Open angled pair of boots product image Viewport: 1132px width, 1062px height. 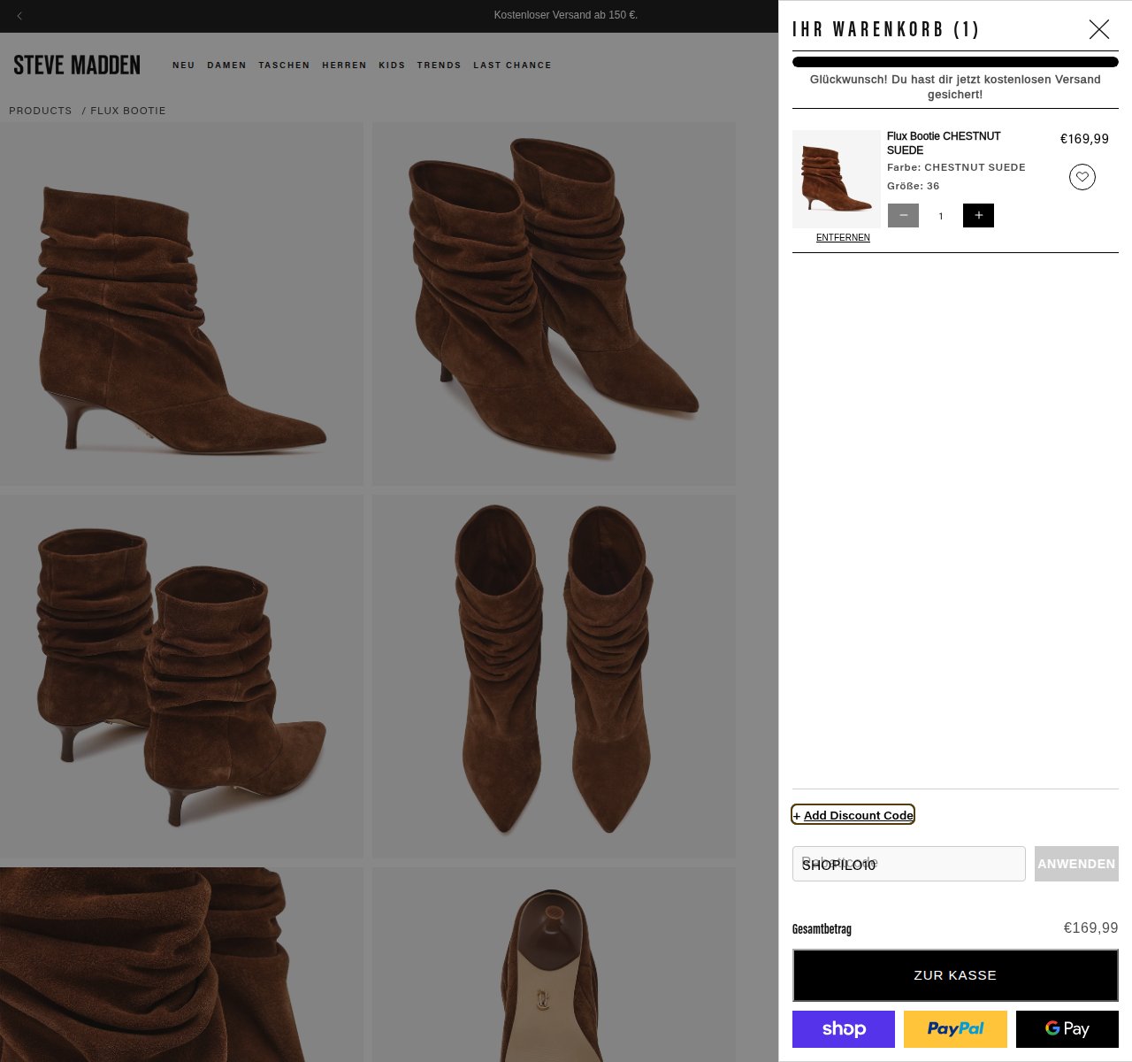pyautogui.click(x=554, y=304)
